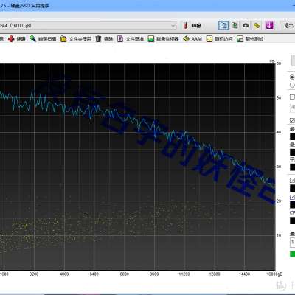
Task: Click the green progress indicator
Action: coord(292,254)
